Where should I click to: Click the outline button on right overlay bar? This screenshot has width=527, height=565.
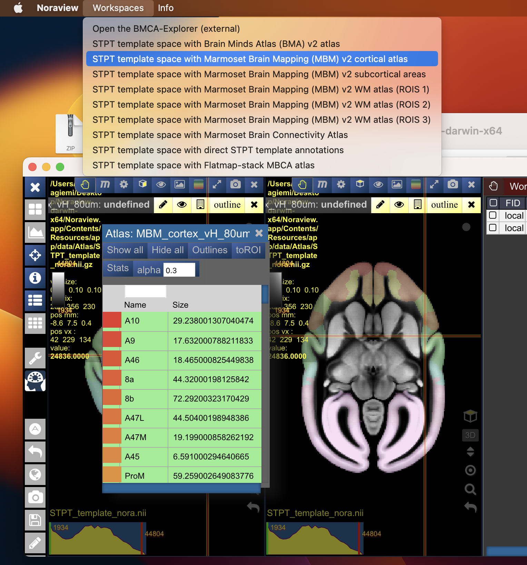pyautogui.click(x=445, y=205)
